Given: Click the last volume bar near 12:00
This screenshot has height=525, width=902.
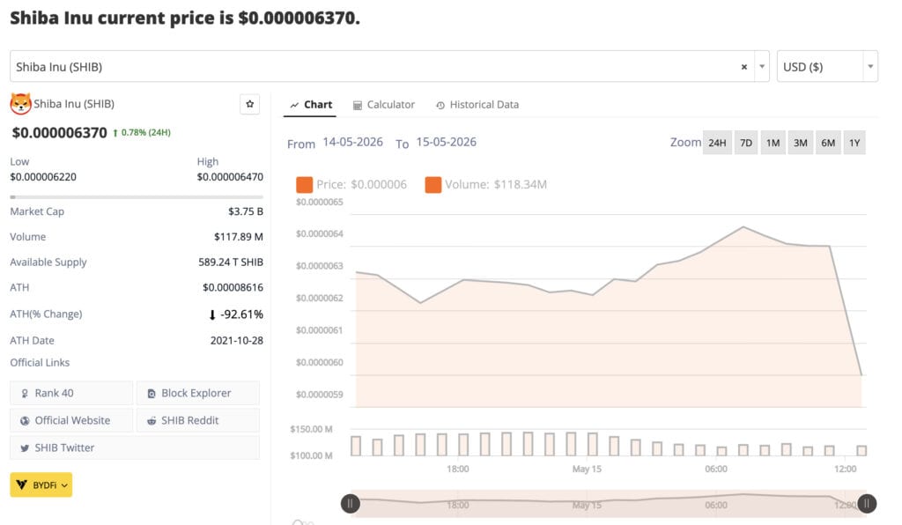Looking at the screenshot, I should click(x=861, y=451).
